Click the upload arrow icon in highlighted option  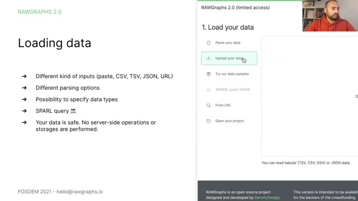pos(209,59)
